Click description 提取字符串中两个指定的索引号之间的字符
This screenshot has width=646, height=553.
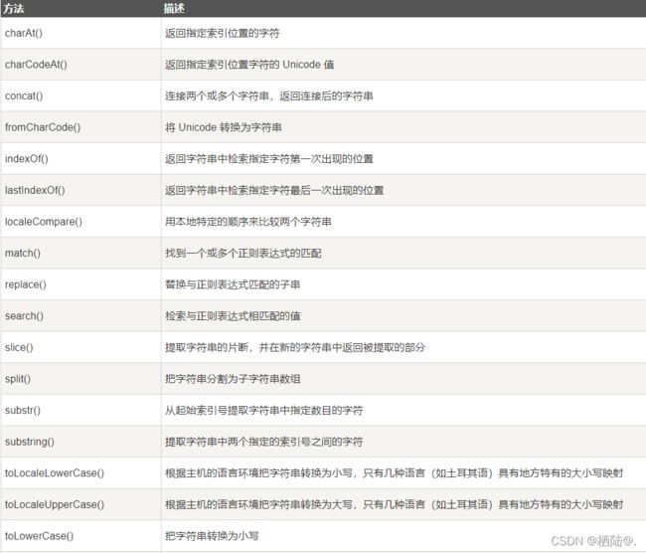coord(263,442)
